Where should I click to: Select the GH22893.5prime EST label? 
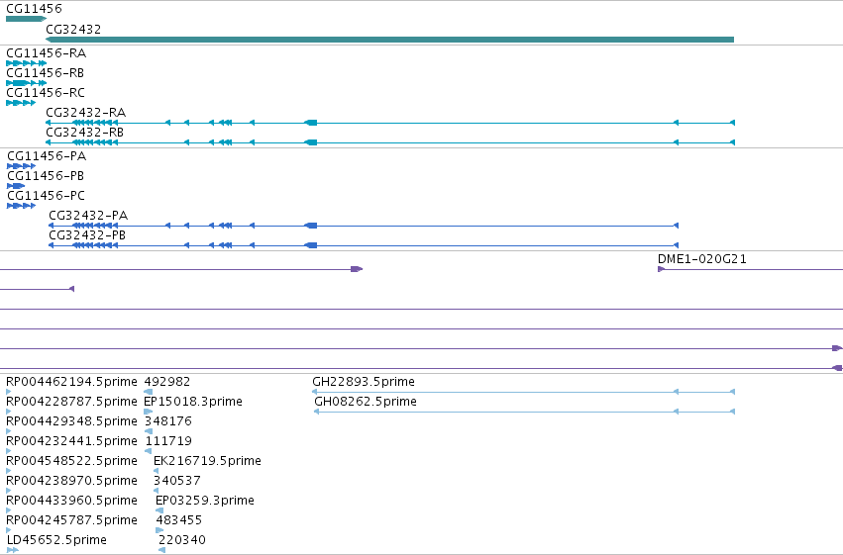click(x=364, y=382)
